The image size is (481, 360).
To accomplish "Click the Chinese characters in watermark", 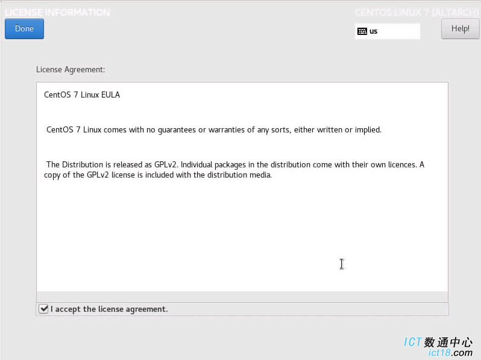I will pyautogui.click(x=448, y=342).
